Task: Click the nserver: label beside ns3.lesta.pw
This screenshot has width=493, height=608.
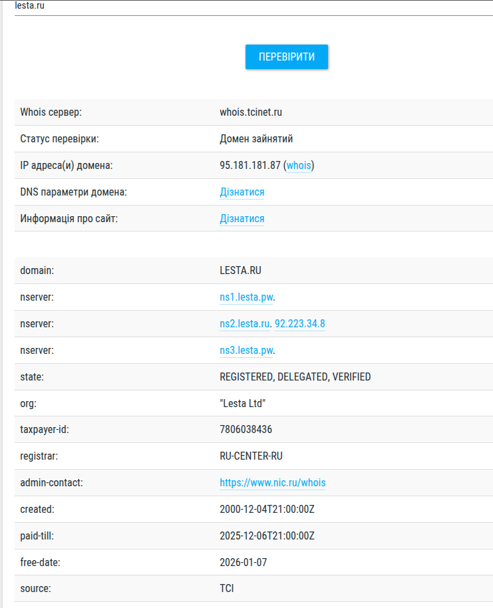Action: tap(37, 351)
